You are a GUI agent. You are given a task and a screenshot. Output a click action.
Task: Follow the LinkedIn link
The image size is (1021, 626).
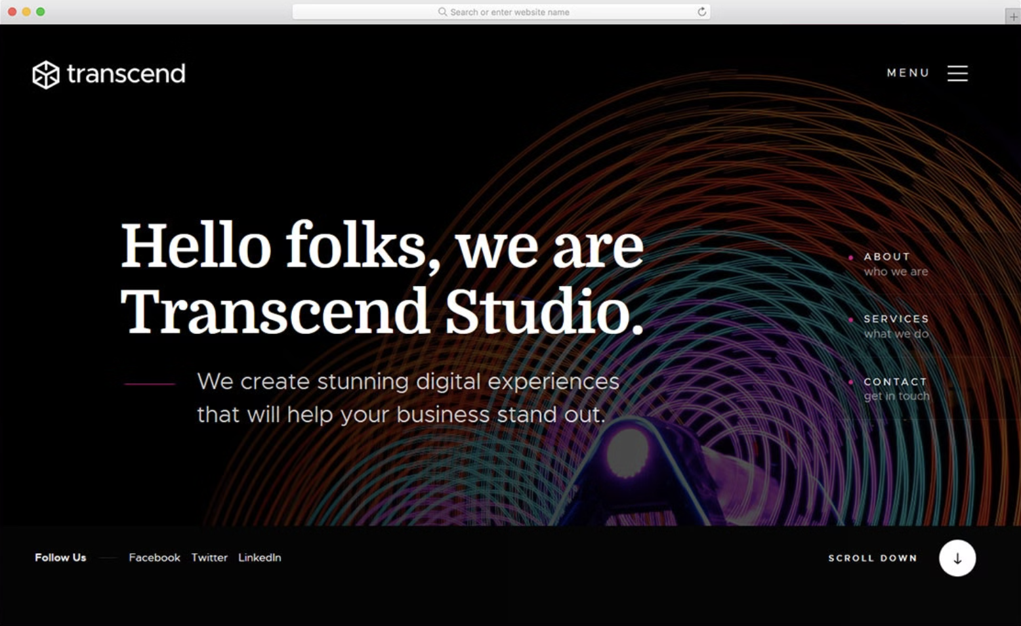[x=259, y=558]
